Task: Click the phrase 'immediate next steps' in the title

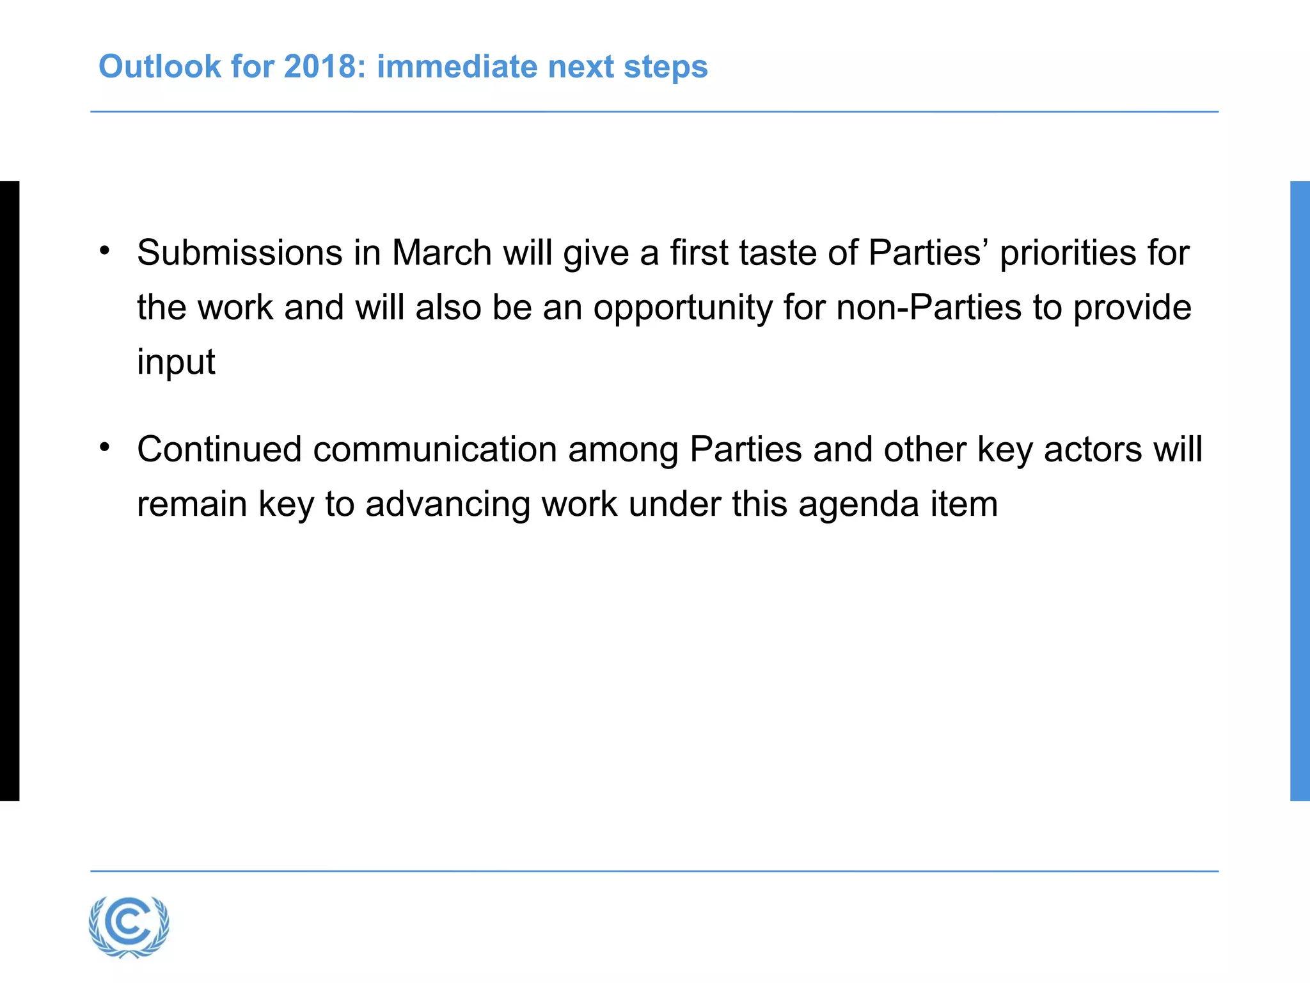Action: click(542, 67)
